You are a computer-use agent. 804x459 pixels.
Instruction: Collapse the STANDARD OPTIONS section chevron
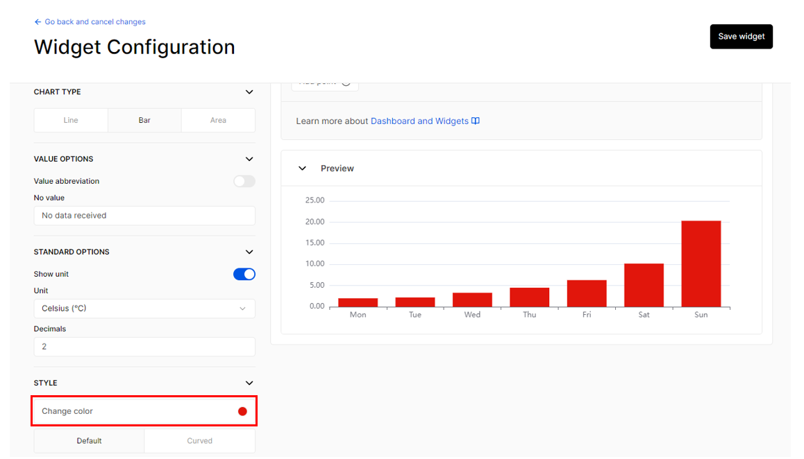point(249,252)
